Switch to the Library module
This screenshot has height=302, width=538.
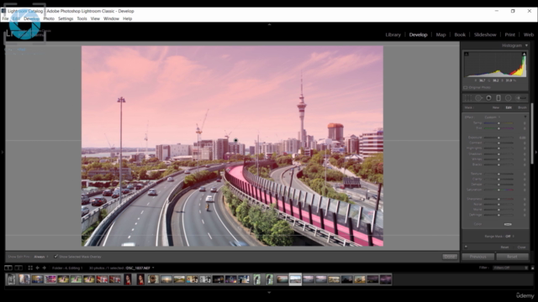pyautogui.click(x=393, y=34)
